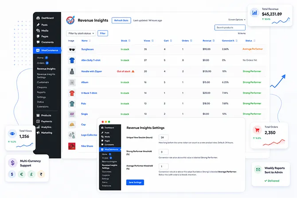Screen dimensions: 297x198
Task: Open Coupons submenu in main sidebar
Action: tap(42, 87)
